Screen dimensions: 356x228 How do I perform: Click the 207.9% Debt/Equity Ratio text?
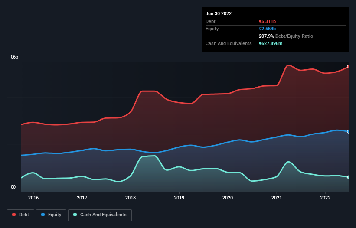[286, 36]
